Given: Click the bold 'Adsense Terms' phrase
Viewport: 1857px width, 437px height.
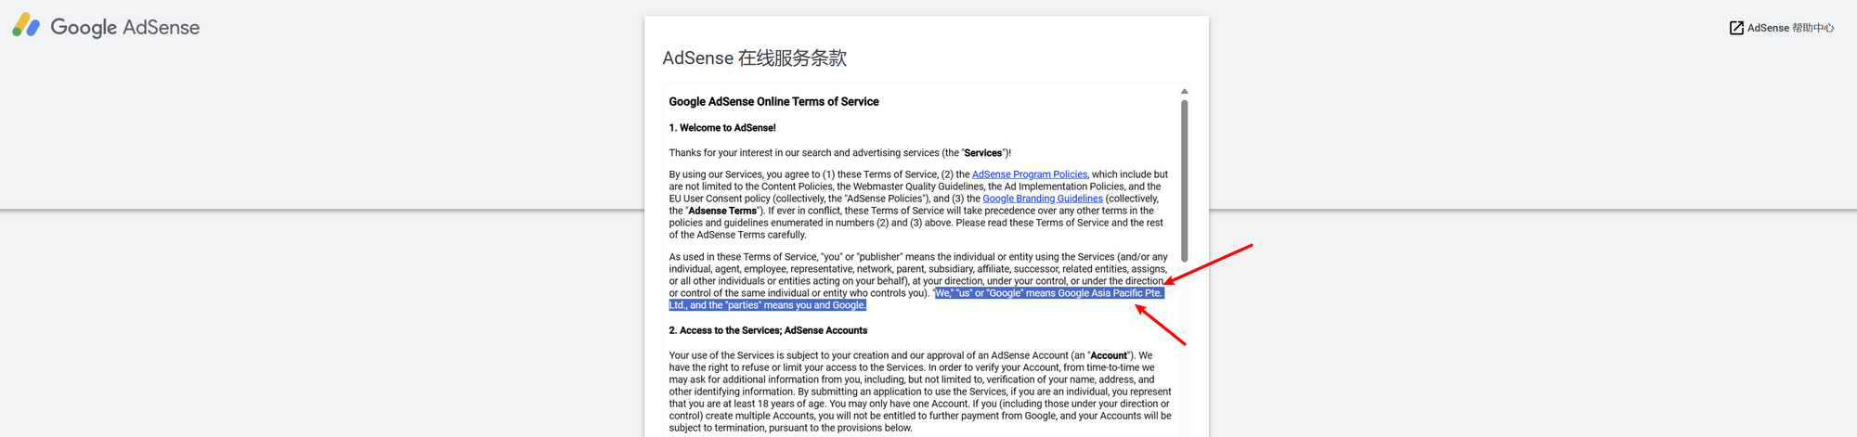Looking at the screenshot, I should click(x=722, y=211).
